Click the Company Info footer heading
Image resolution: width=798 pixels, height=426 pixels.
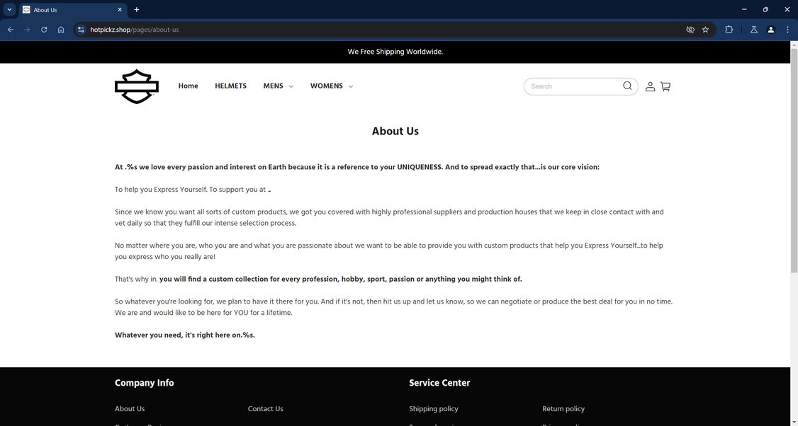(144, 383)
